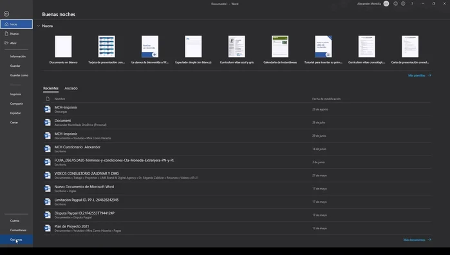Open the FO.PA_056 Términos y condiciones file
This screenshot has width=450, height=255.
click(x=237, y=162)
